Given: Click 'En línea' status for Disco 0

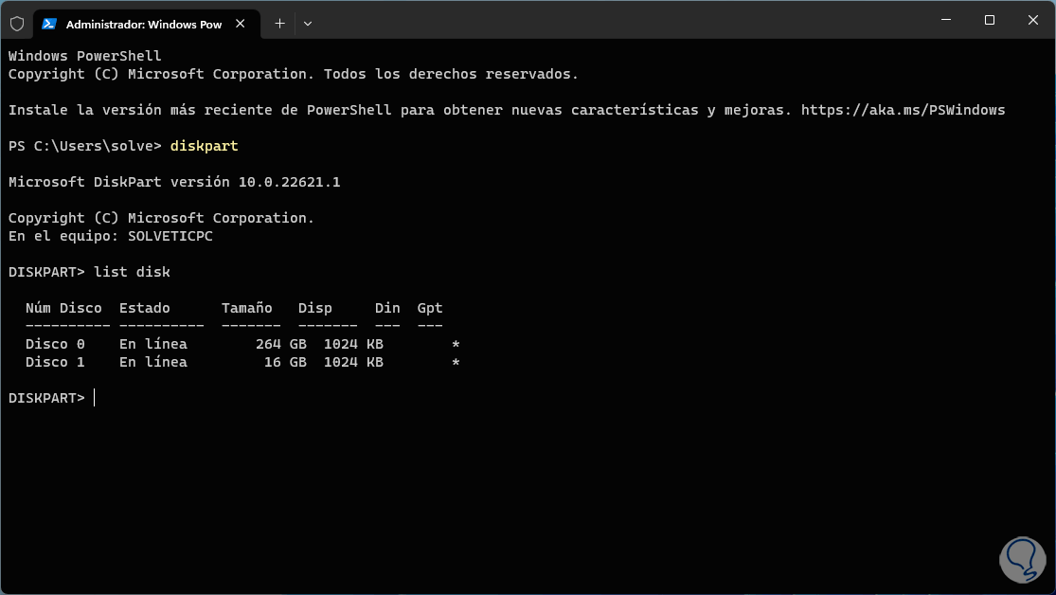Looking at the screenshot, I should click(x=153, y=344).
